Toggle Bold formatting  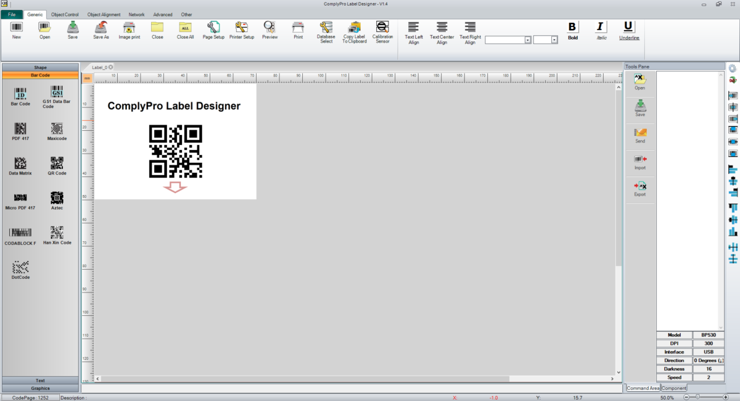pyautogui.click(x=573, y=30)
